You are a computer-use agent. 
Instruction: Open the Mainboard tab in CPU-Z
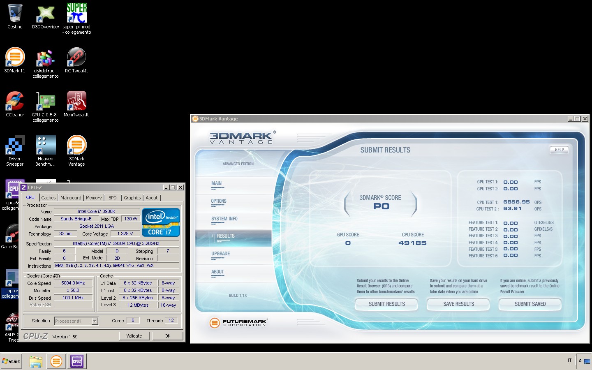(x=71, y=198)
